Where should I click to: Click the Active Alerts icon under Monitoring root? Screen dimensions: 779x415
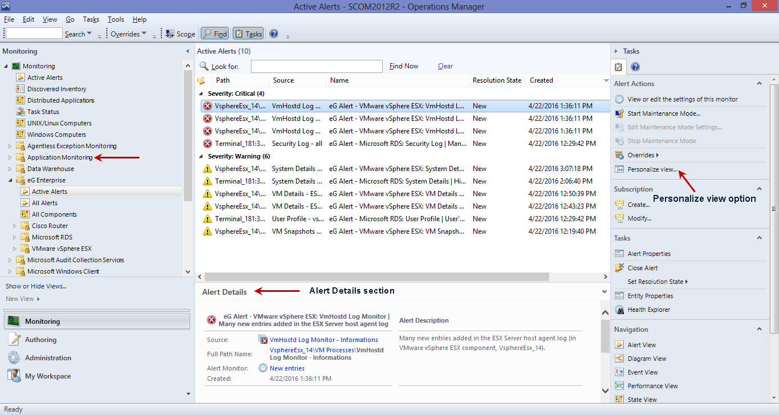21,78
